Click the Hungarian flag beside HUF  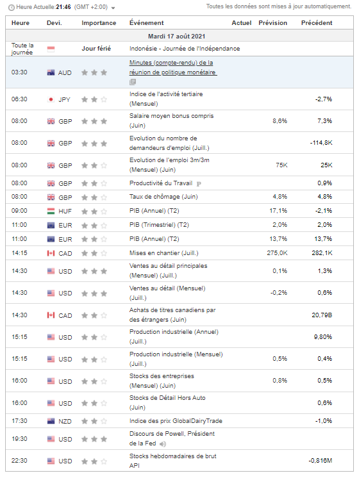click(51, 211)
